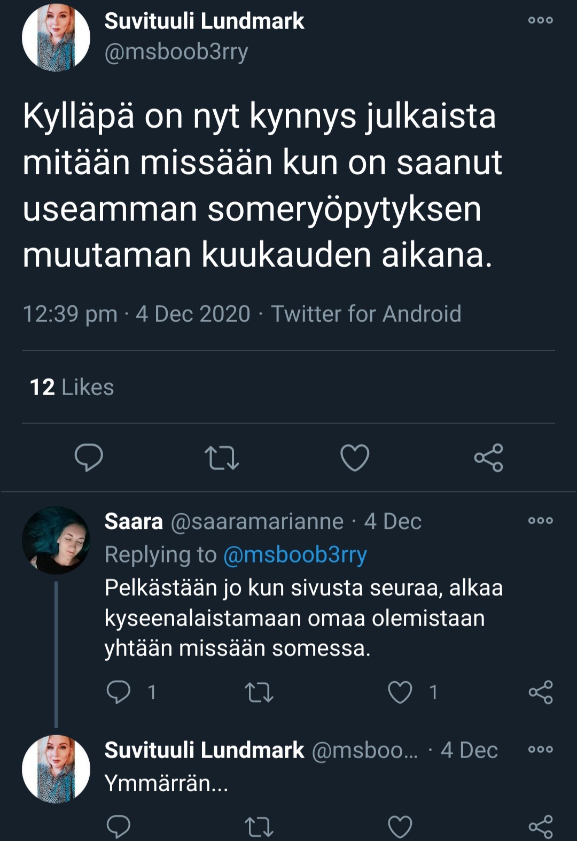Screen dimensions: 577x841
Task: Retweet the main tweet
Action: tap(222, 458)
